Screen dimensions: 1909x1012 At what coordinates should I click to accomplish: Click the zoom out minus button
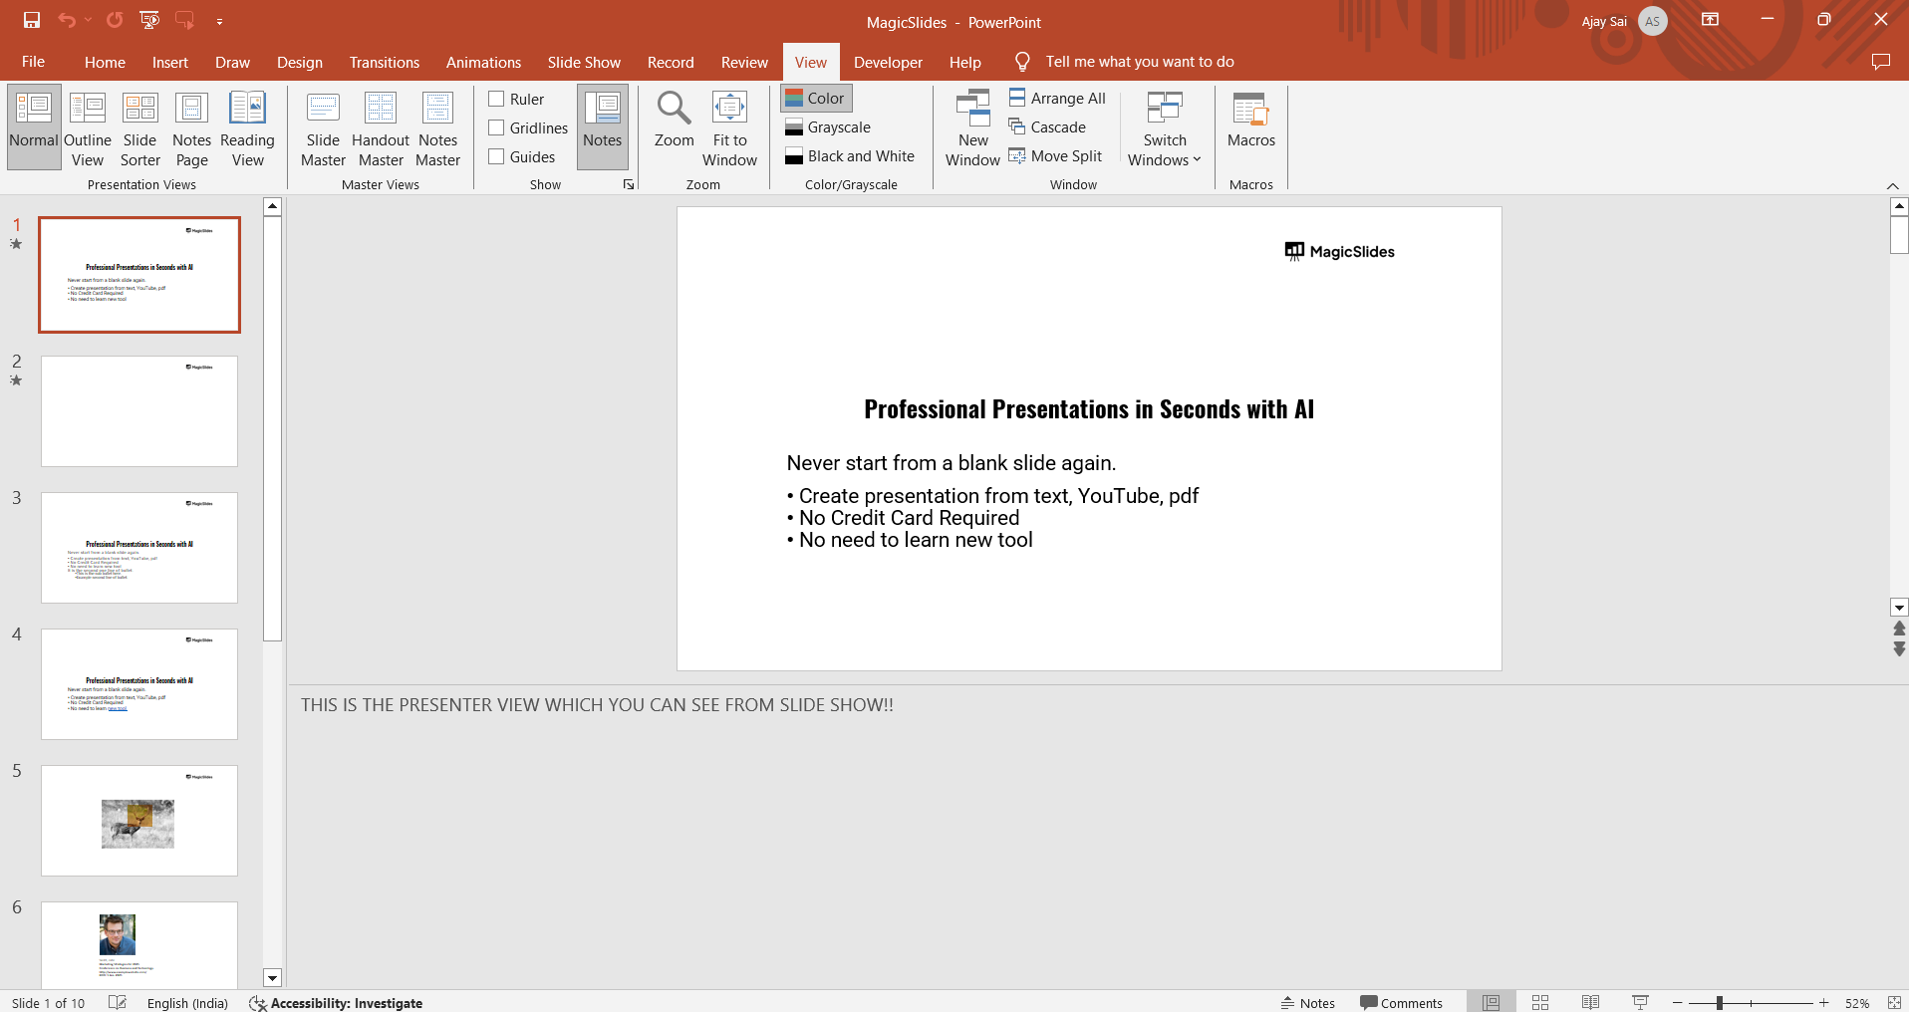pyautogui.click(x=1678, y=1002)
